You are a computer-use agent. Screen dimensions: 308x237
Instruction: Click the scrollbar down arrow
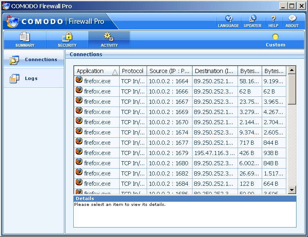[x=292, y=190]
